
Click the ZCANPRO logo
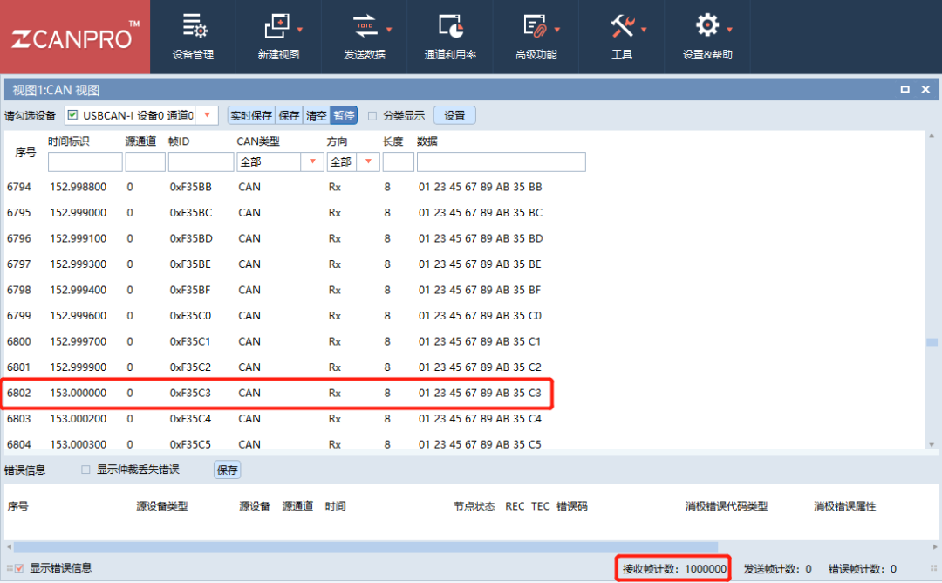click(x=75, y=38)
